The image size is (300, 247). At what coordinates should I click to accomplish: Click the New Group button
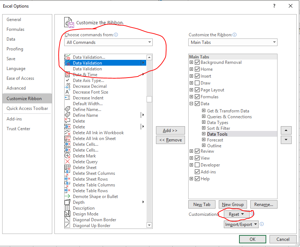pos(233,204)
